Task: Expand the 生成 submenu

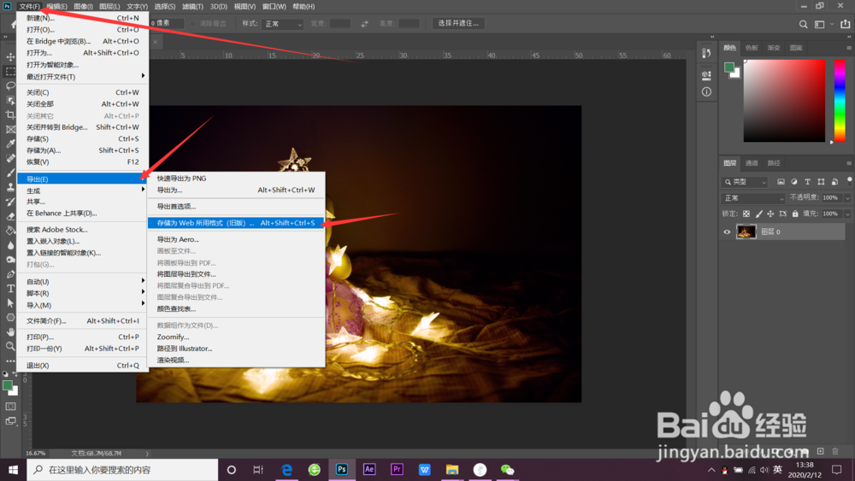Action: (x=82, y=191)
